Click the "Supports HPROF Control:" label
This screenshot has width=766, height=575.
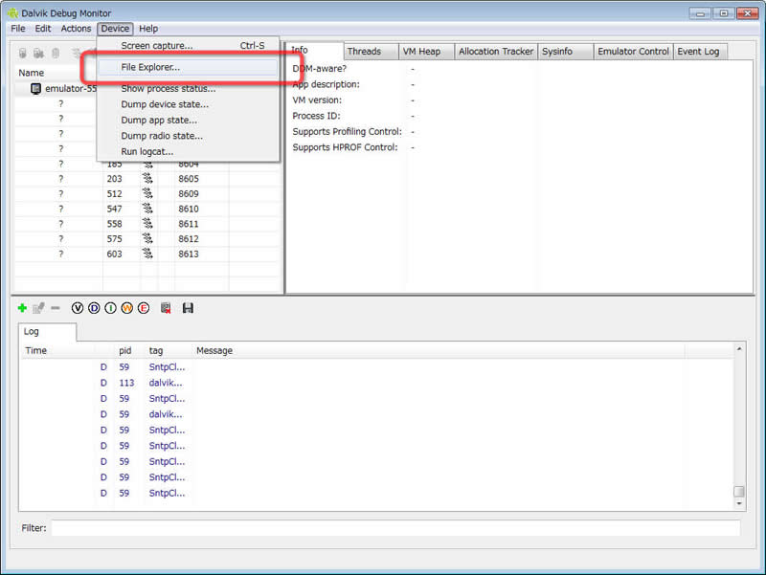(345, 147)
